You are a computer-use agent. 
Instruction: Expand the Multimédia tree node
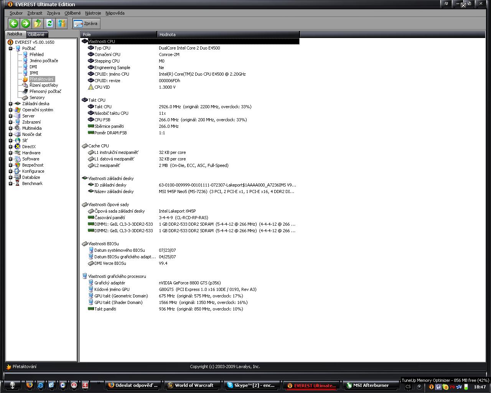[10, 128]
